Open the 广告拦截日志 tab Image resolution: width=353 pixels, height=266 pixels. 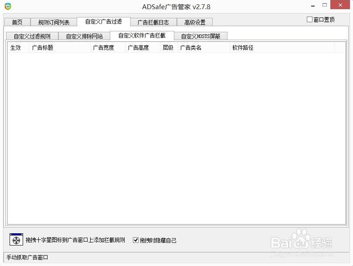click(x=153, y=22)
